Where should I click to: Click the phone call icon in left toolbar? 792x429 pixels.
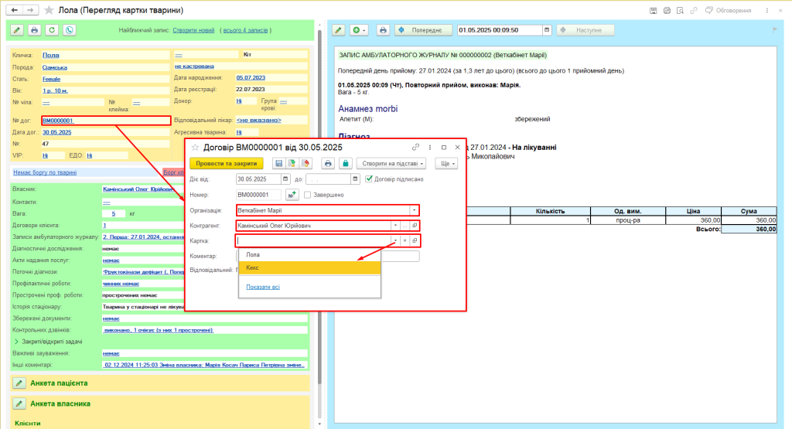(x=69, y=30)
